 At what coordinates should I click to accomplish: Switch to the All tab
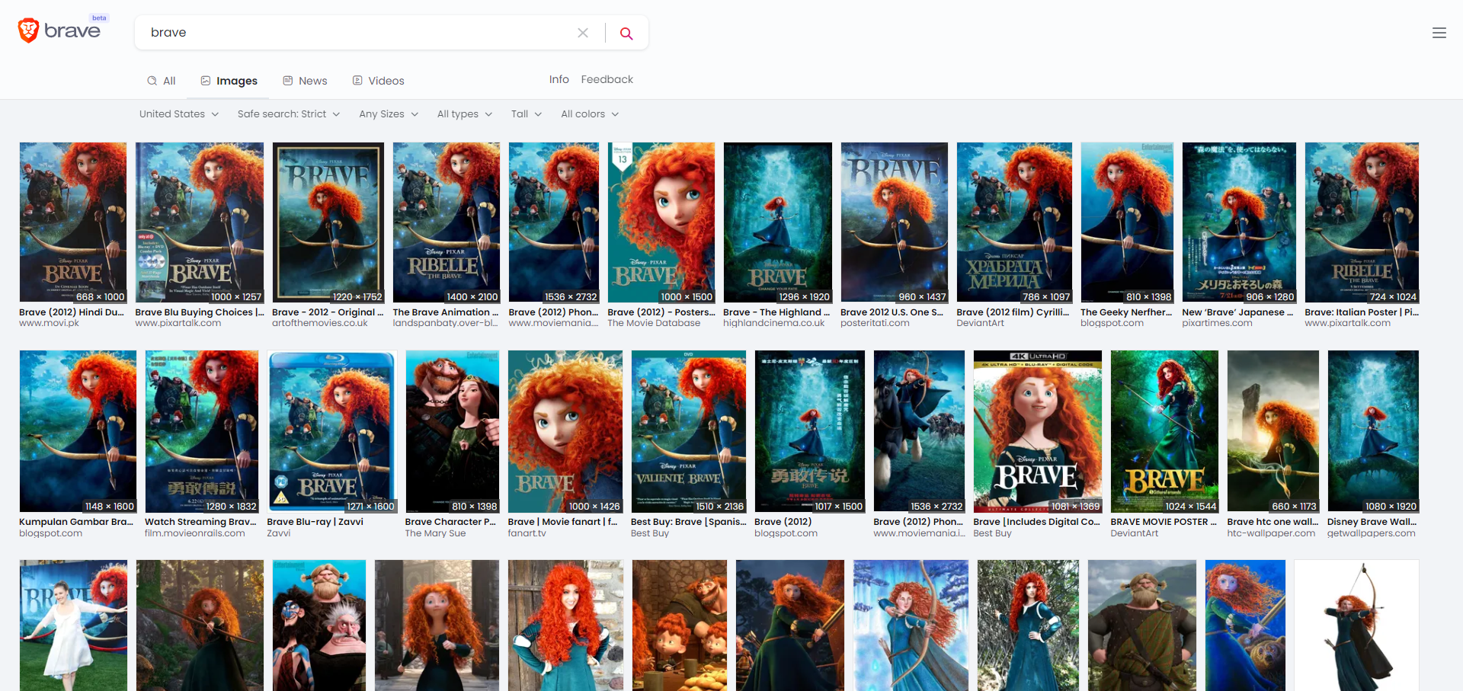162,81
